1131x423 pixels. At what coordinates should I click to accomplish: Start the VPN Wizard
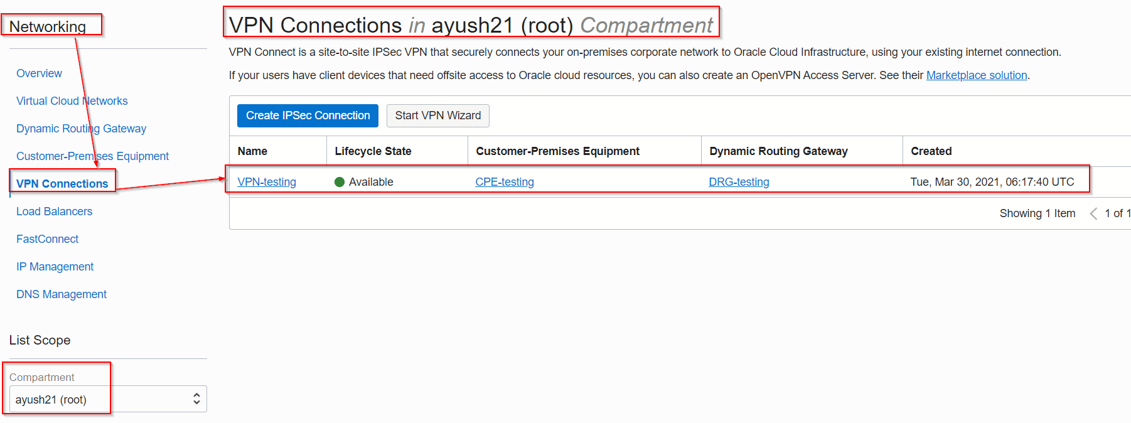click(x=437, y=115)
